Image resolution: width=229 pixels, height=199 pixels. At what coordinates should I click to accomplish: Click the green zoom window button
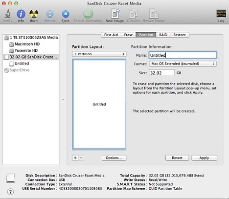pos(16,3)
